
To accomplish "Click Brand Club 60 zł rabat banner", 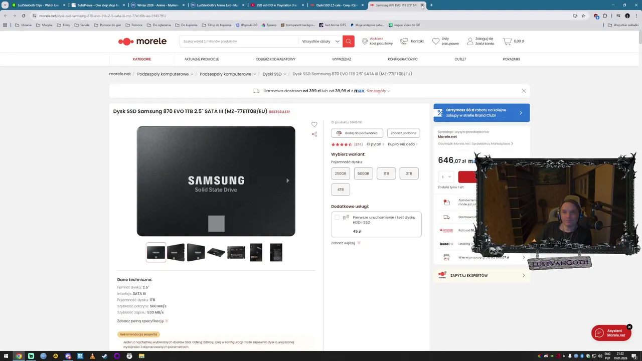I will coord(481,113).
